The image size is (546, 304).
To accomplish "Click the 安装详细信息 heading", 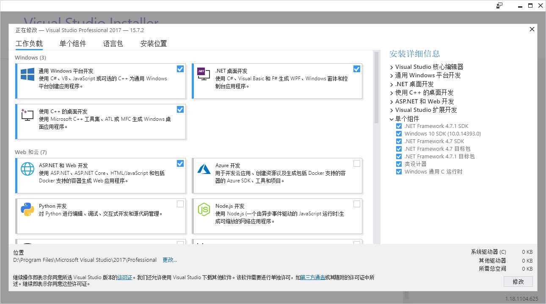I will point(415,54).
